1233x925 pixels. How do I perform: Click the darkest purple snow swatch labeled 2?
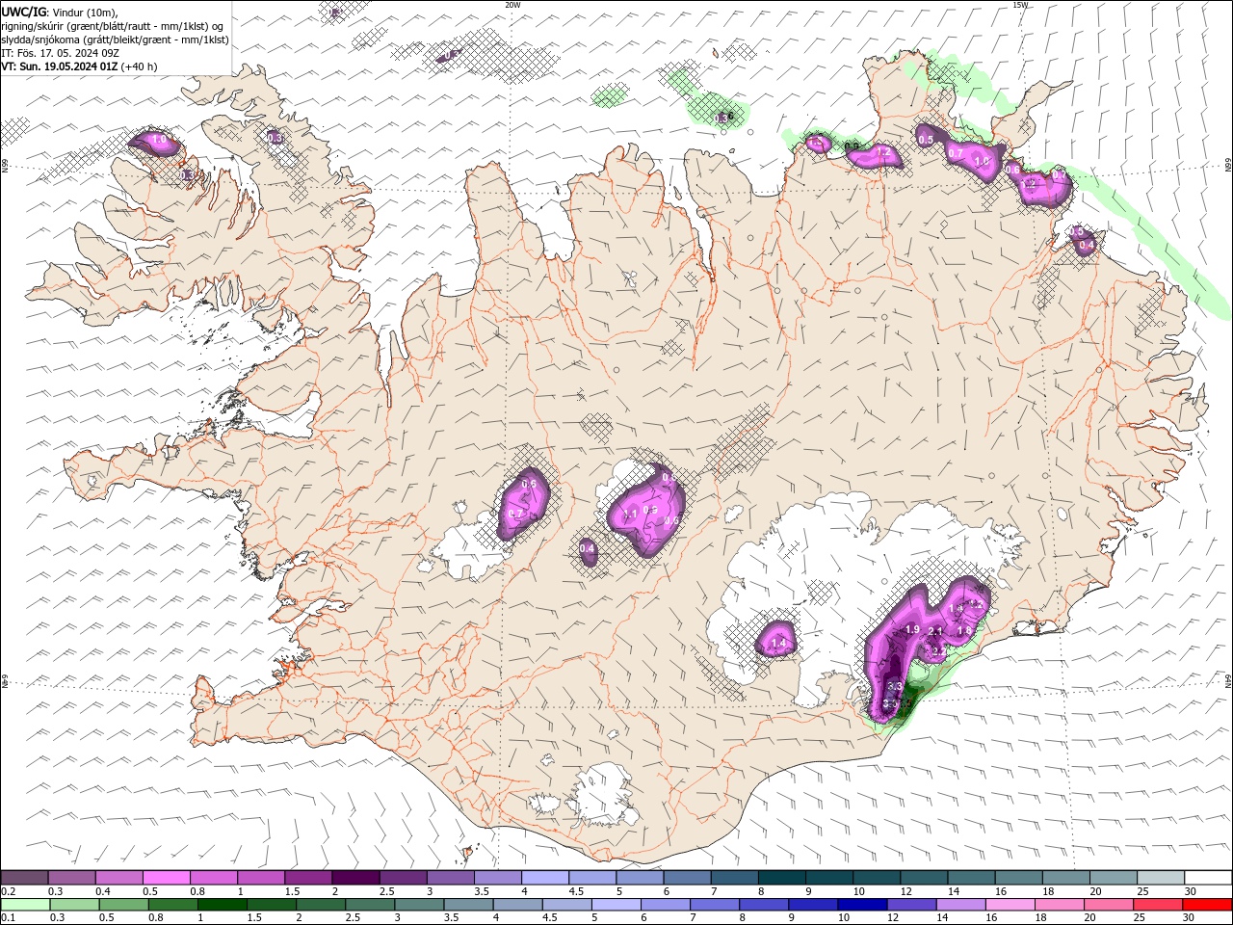355,878
